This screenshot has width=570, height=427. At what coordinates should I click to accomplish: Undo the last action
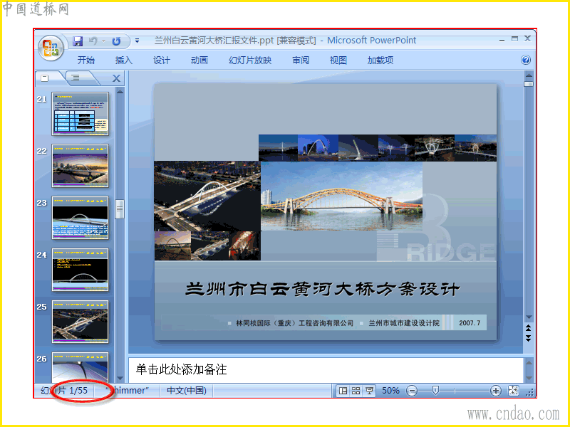click(93, 41)
